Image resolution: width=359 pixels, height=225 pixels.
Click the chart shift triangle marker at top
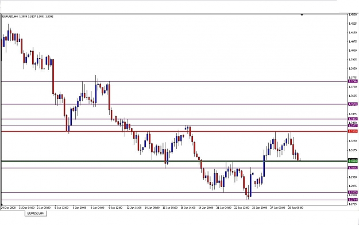coord(302,15)
